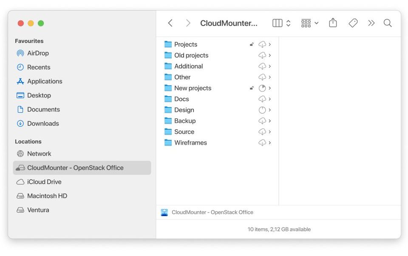Click the cloud download icon for Additional
The width and height of the screenshot is (408, 256).
point(262,66)
